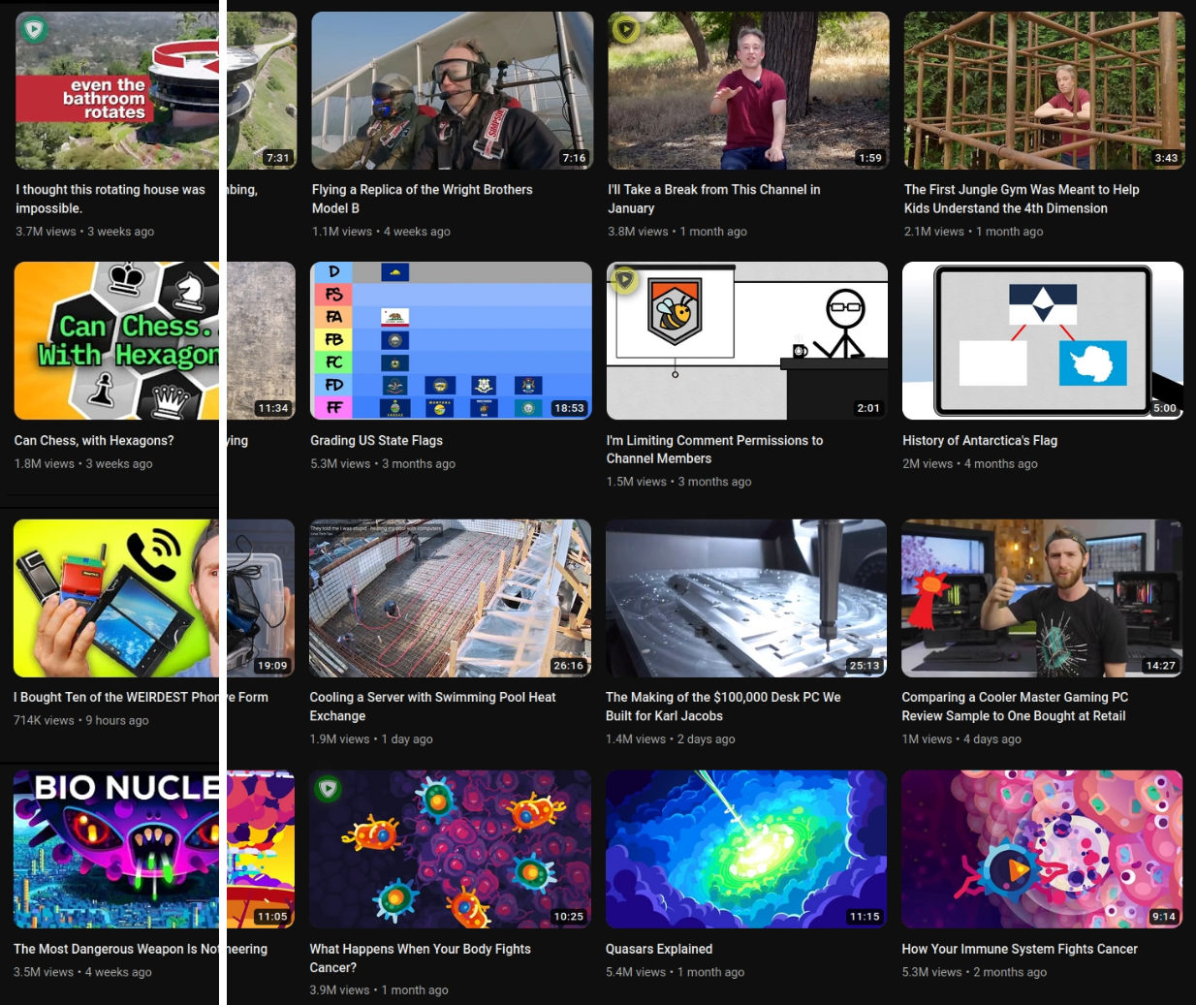Open the Can Chess With Hexagons thumbnail
The width and height of the screenshot is (1196, 1005).
[x=116, y=340]
